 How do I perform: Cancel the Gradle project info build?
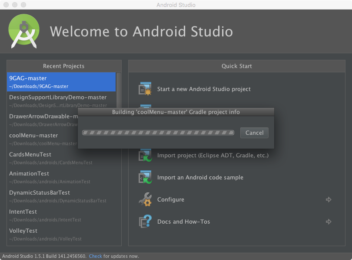point(254,133)
